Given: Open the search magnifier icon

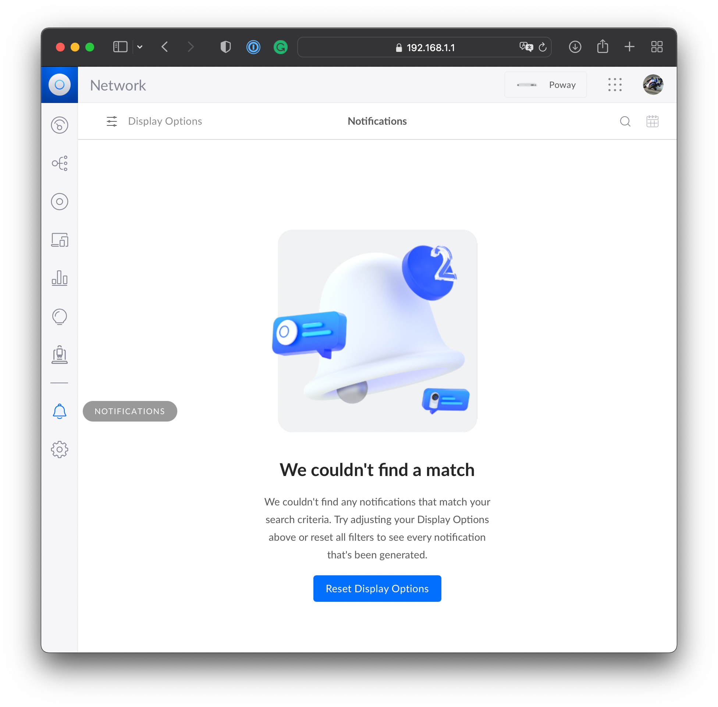Looking at the screenshot, I should [x=625, y=121].
